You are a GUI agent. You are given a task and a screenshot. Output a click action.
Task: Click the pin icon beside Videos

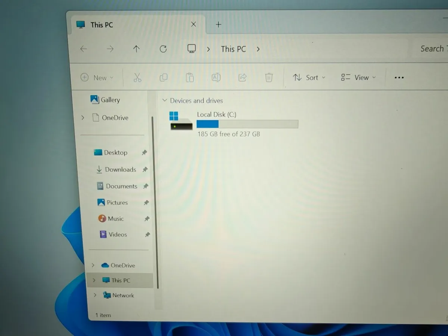pyautogui.click(x=147, y=235)
